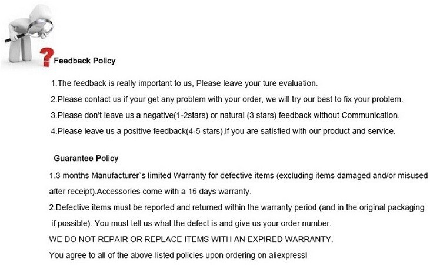Click the uppercase "WE DO NOT REPAIR" line
Screen dimensions: 430x265
tap(191, 240)
